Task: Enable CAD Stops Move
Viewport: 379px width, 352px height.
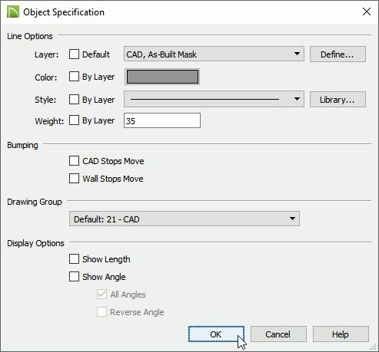Action: (74, 161)
